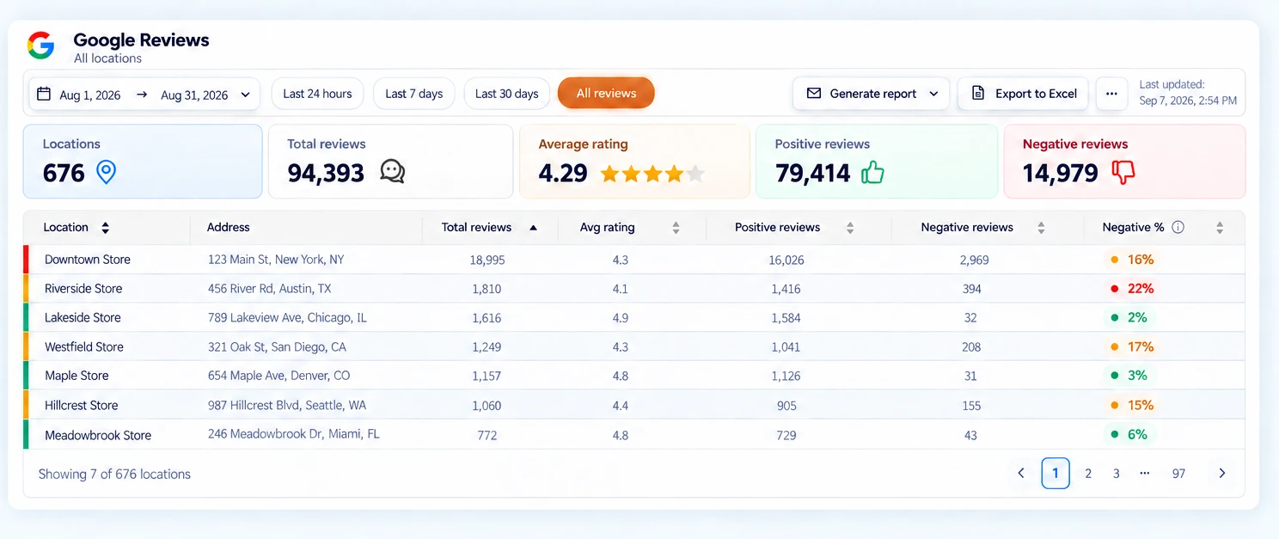Viewport: 1279px width, 539px height.
Task: Click address 789 Lakeview Ave, Chicago, IL
Action: pos(287,317)
